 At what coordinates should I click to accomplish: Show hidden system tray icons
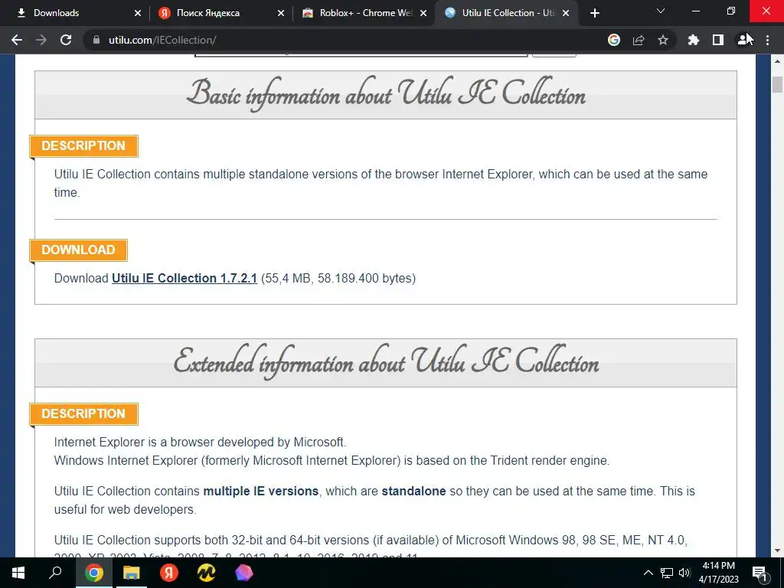pyautogui.click(x=648, y=573)
